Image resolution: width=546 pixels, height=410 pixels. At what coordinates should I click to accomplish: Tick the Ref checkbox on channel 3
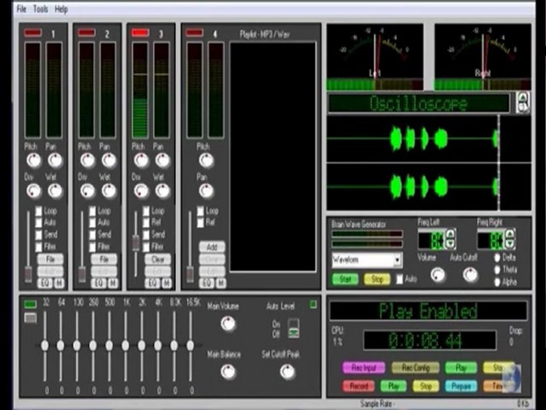(146, 223)
